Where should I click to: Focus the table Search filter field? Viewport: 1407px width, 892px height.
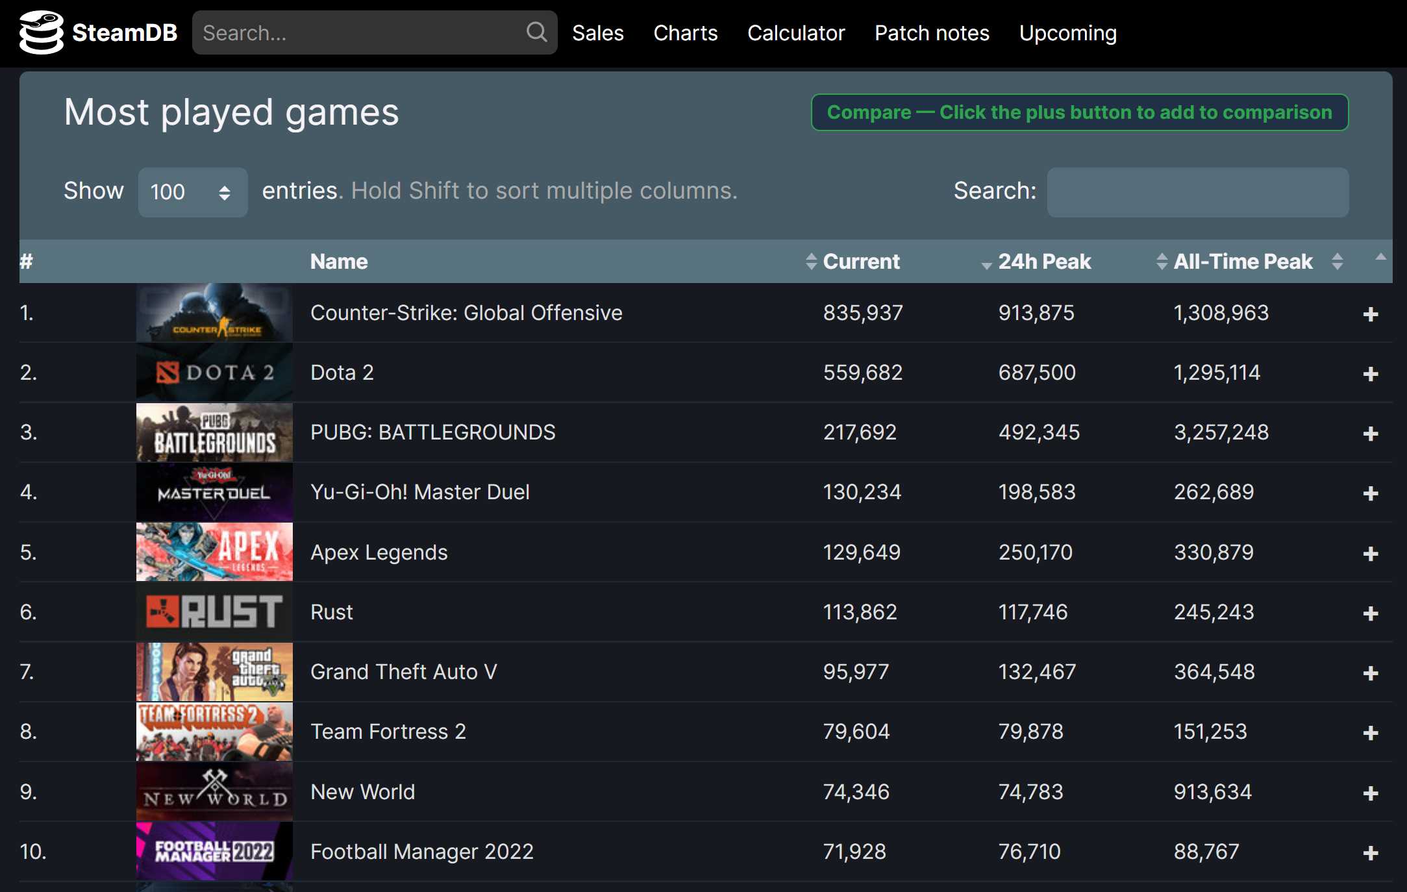click(x=1197, y=192)
